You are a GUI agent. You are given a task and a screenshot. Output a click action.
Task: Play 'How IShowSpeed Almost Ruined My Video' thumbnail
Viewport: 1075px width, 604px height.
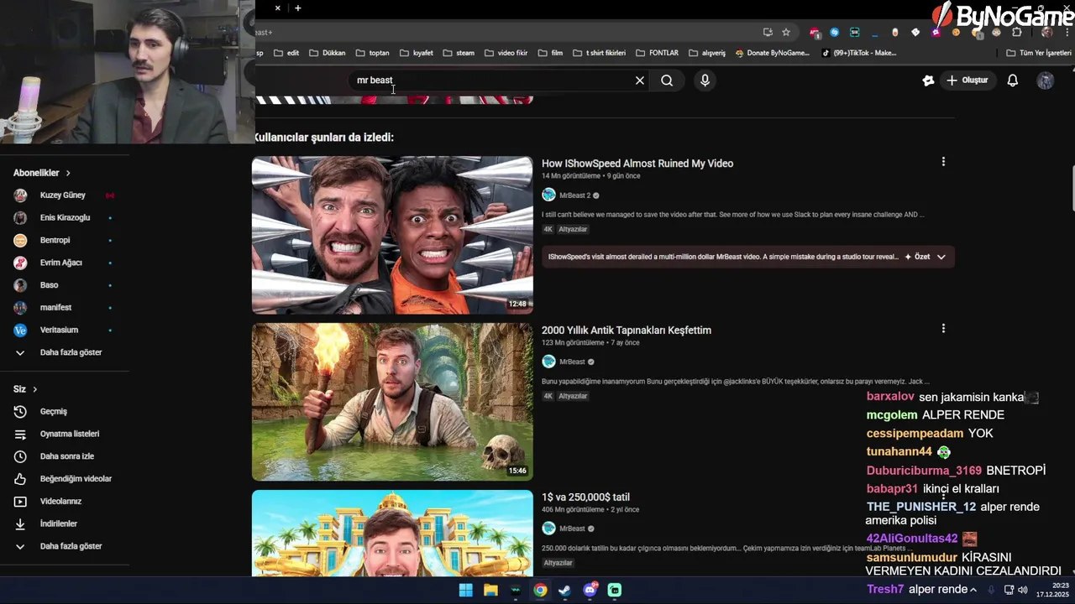[392, 235]
